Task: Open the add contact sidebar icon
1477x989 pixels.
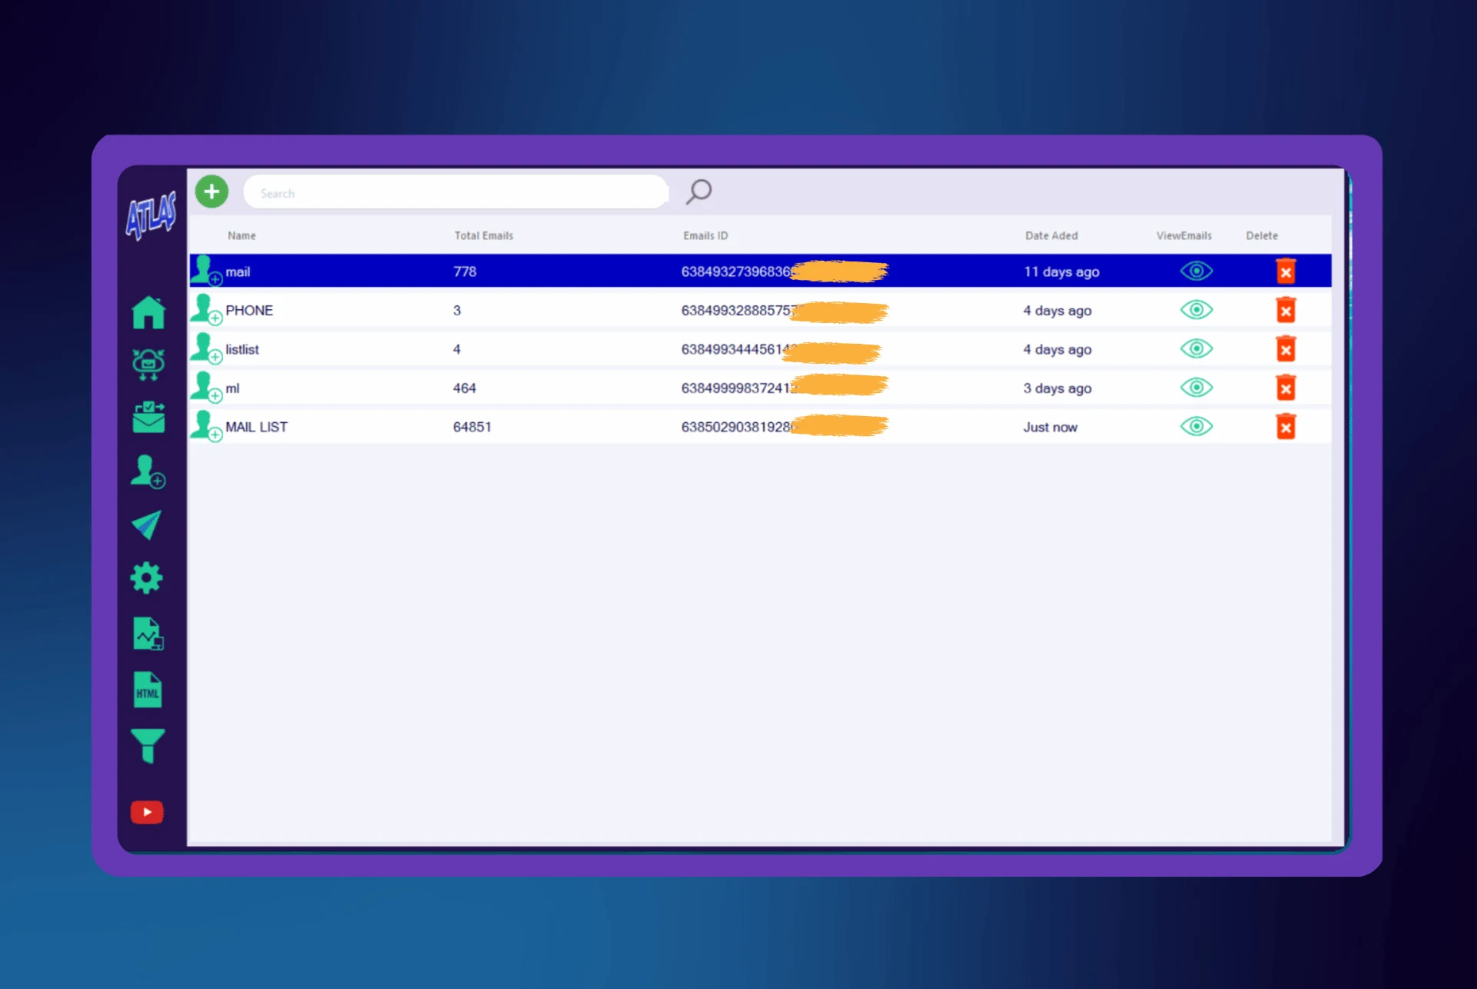Action: click(x=148, y=471)
